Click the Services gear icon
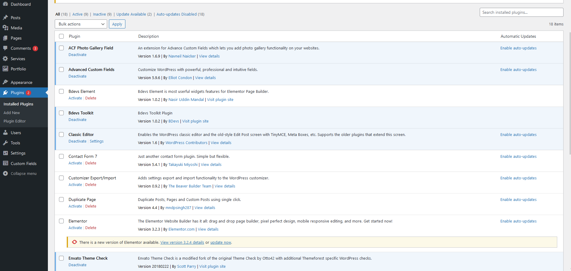The height and width of the screenshot is (271, 571). tap(5, 59)
